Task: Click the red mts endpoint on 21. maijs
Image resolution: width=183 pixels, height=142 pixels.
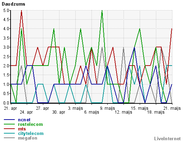Action: pyautogui.click(x=172, y=29)
